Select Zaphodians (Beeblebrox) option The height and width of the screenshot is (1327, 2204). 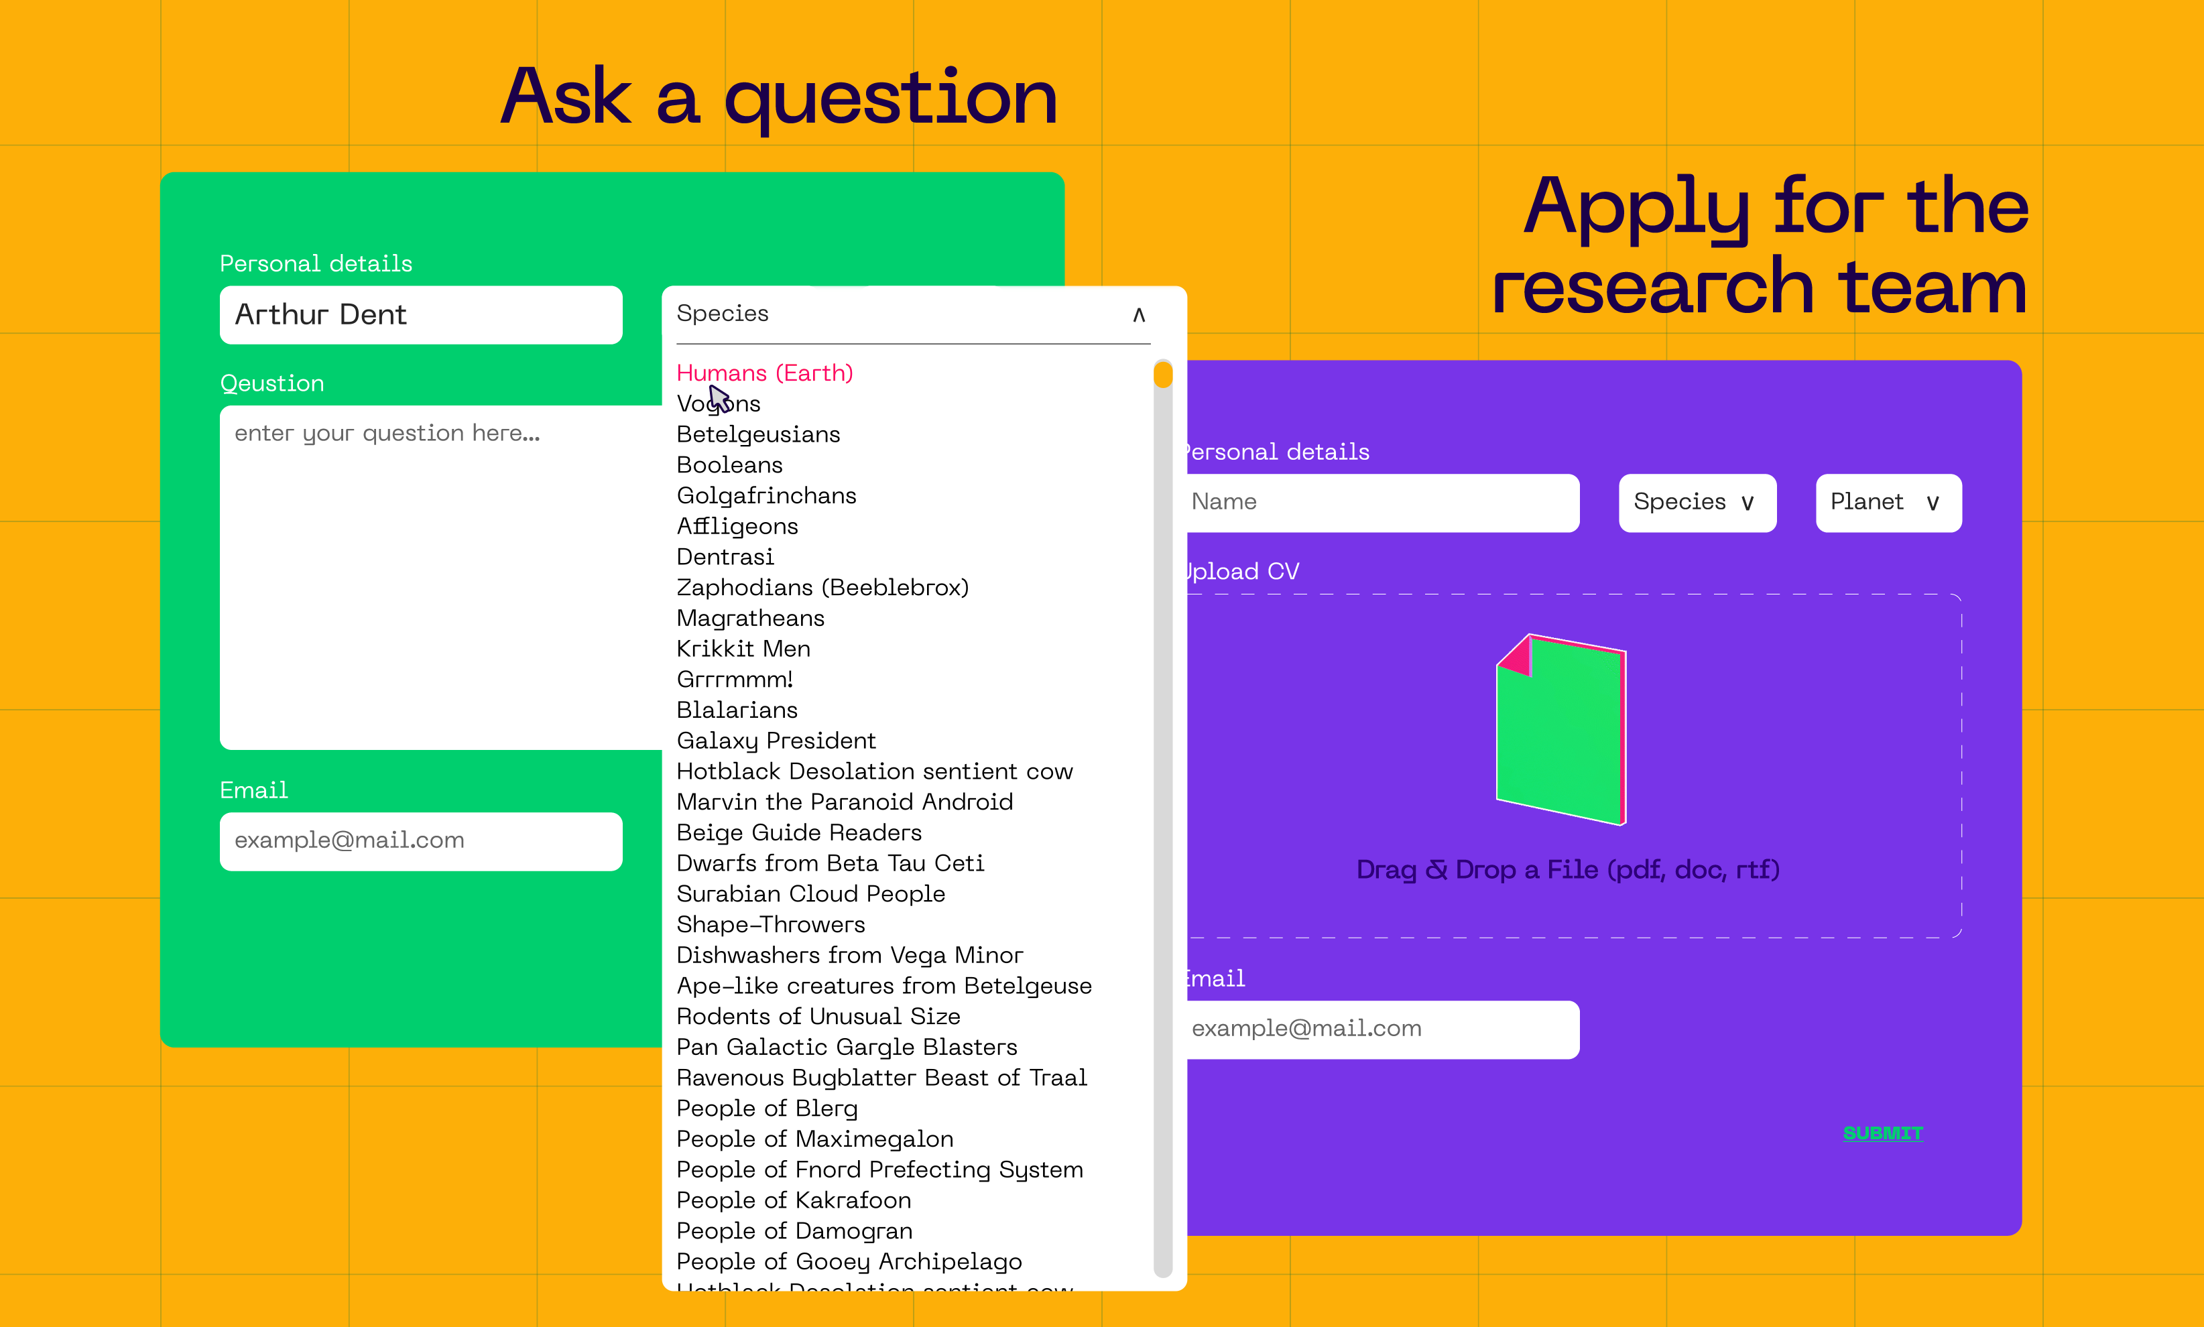click(x=822, y=588)
